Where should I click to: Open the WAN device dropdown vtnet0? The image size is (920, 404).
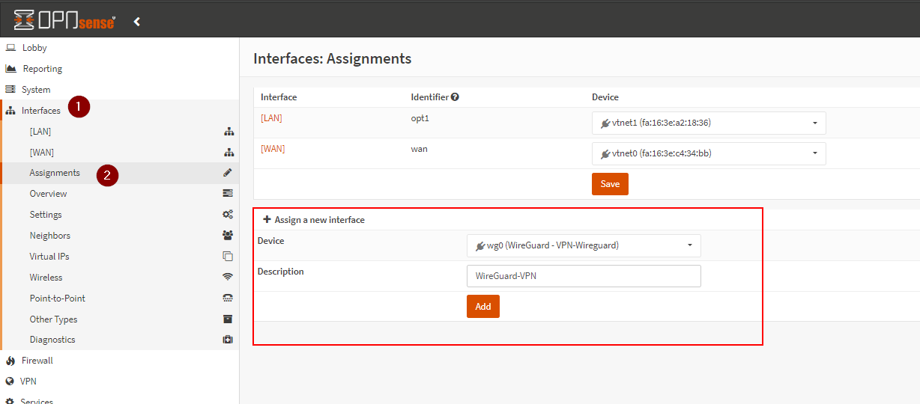click(x=708, y=153)
